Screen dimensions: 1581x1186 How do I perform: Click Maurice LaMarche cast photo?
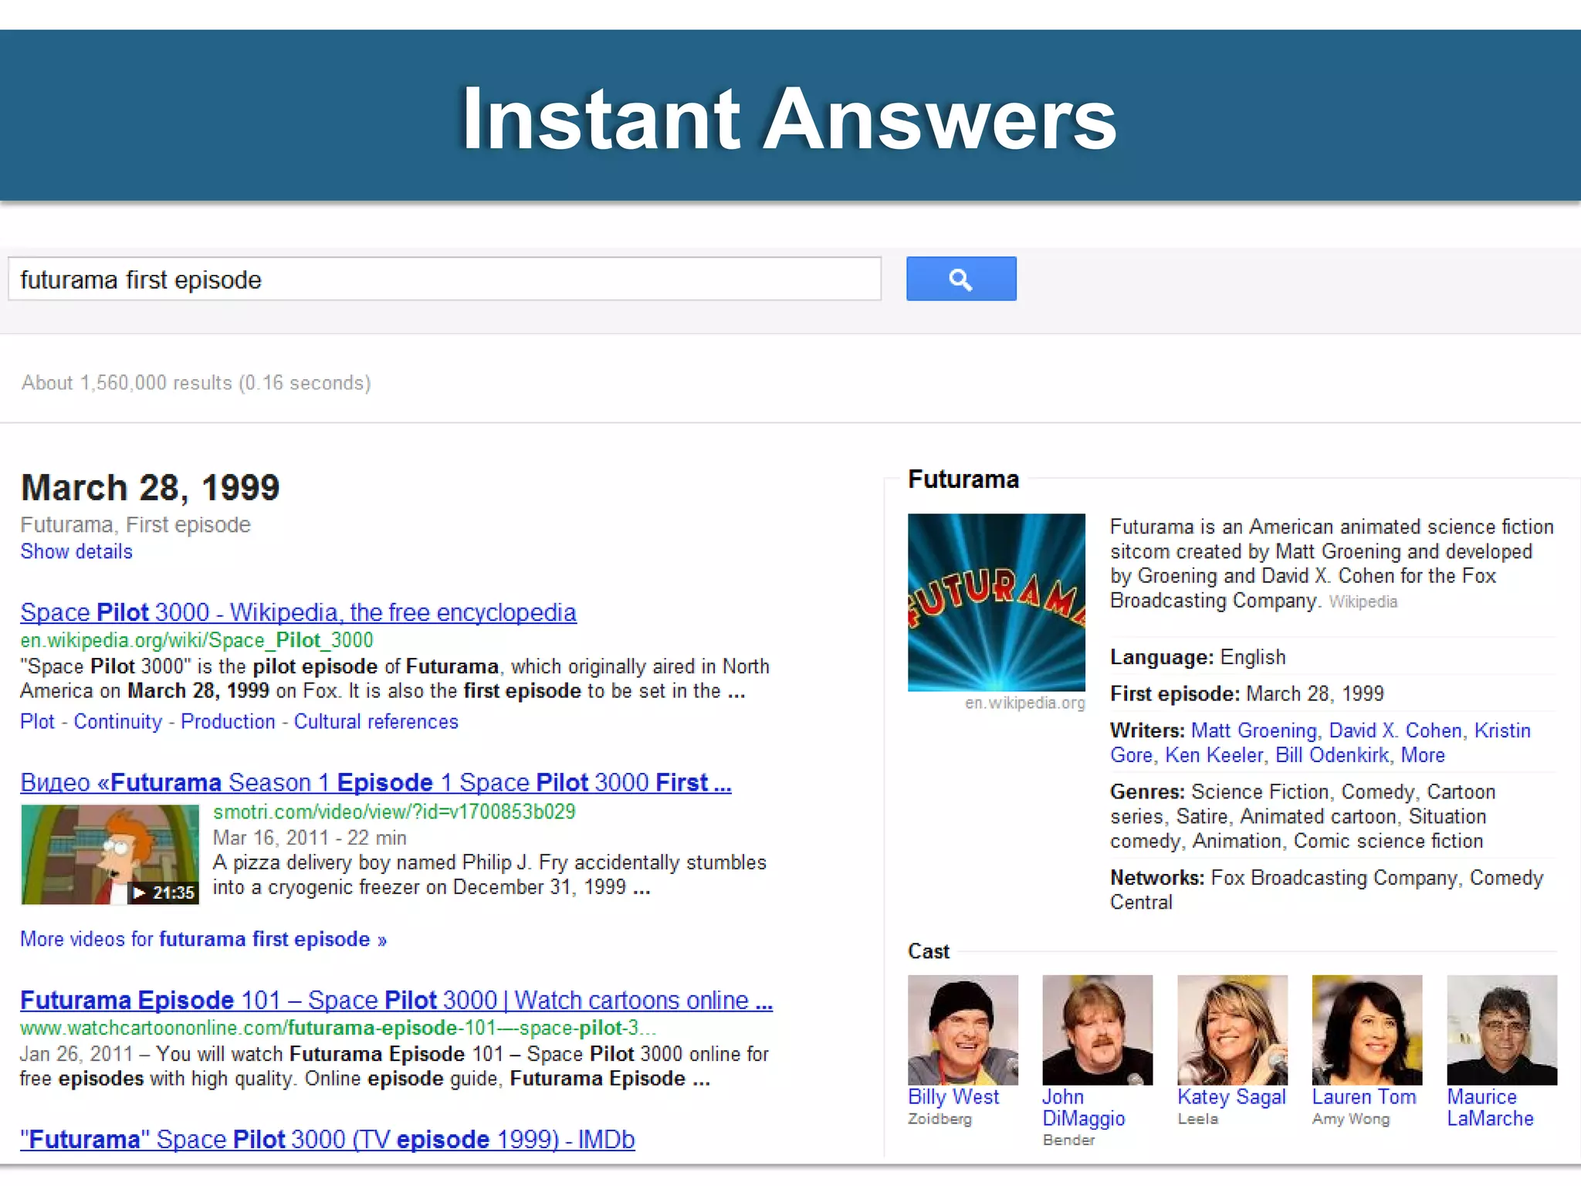coord(1501,1030)
